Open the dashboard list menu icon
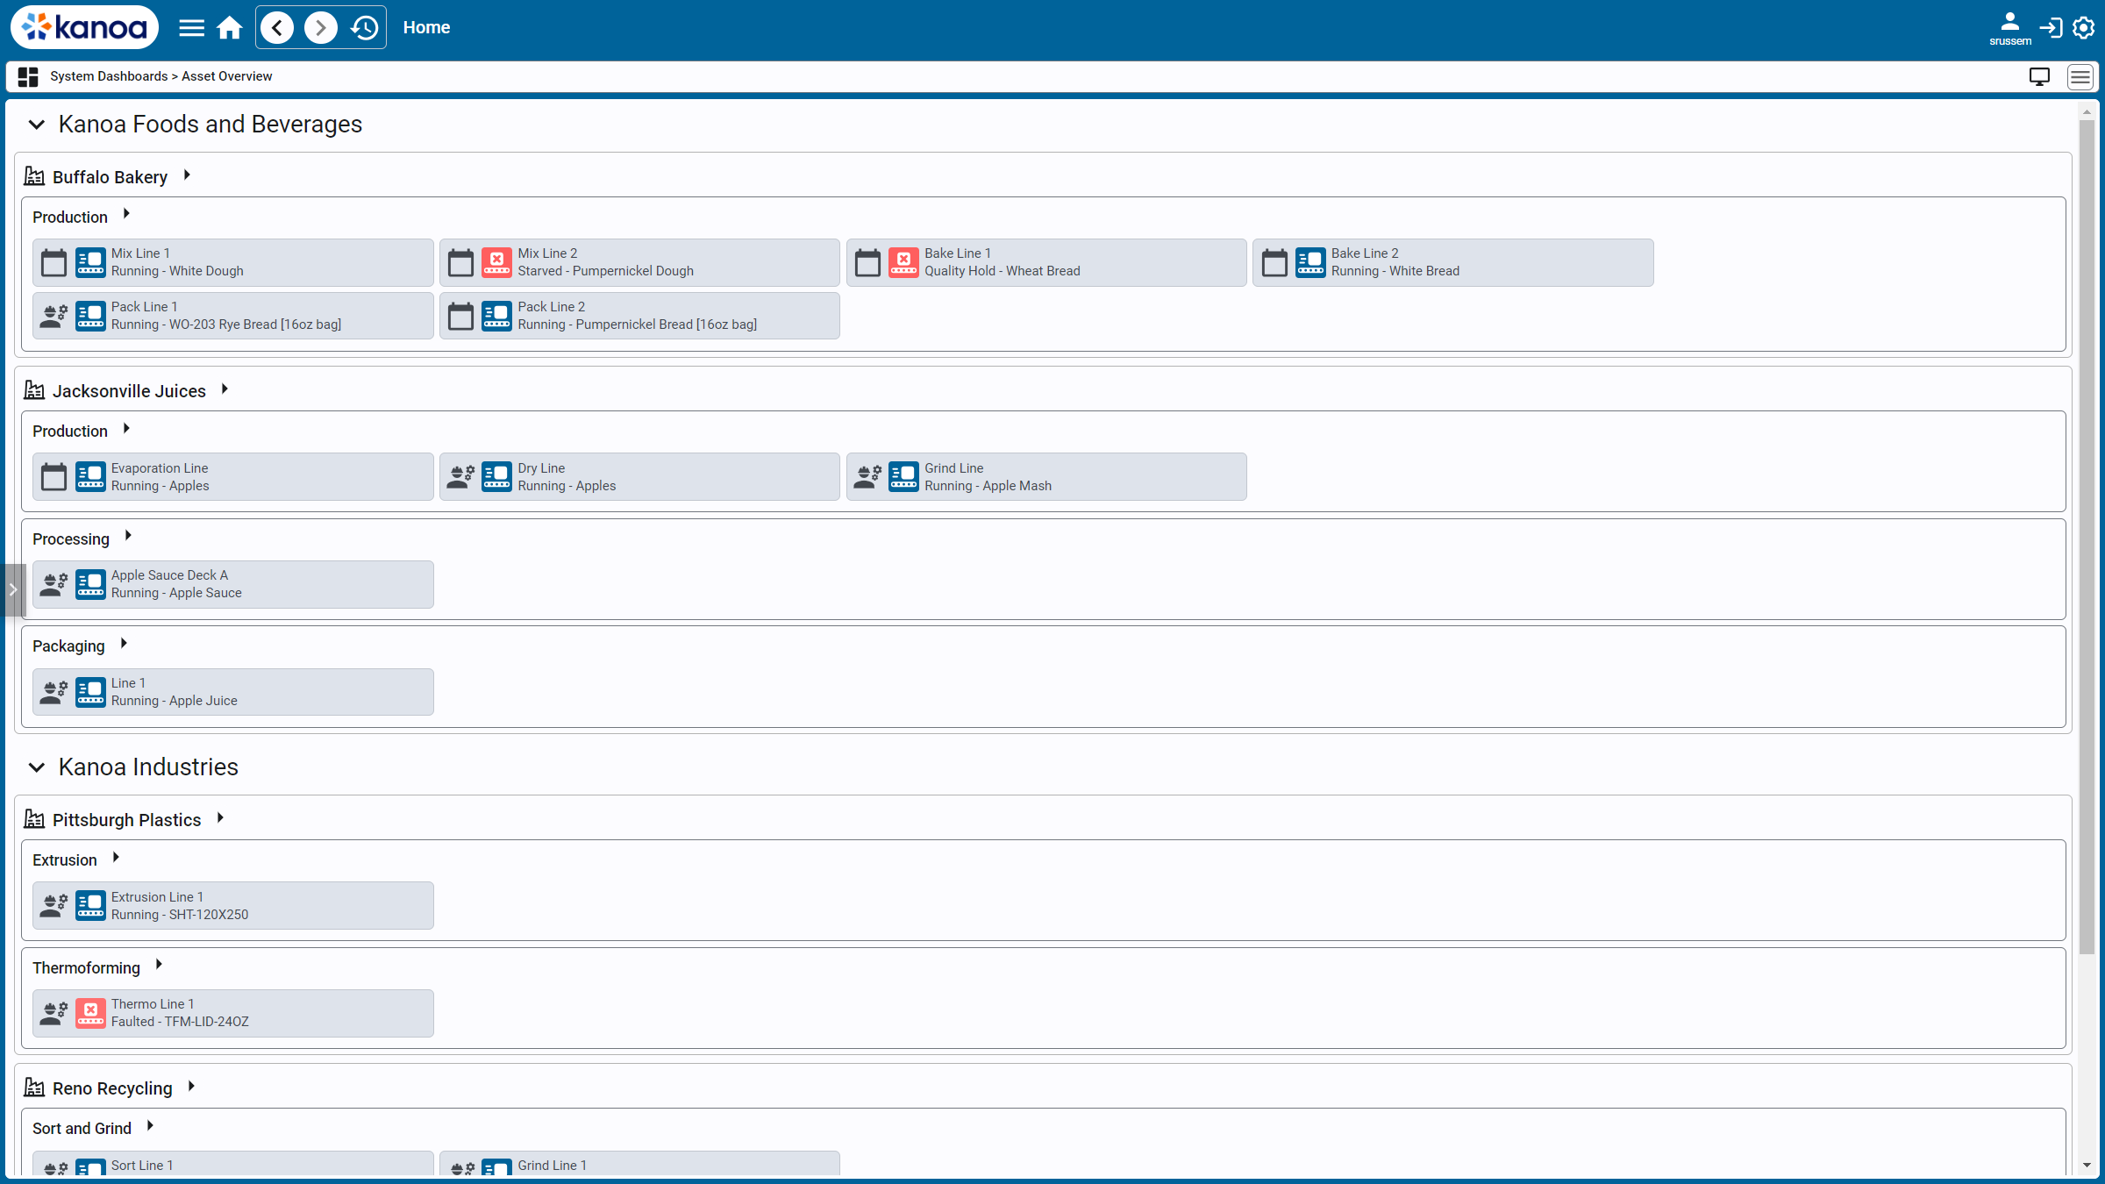This screenshot has height=1184, width=2105. [2080, 76]
